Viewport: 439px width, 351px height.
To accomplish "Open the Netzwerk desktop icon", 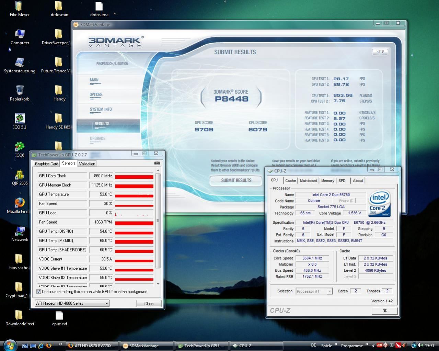I will (x=20, y=231).
